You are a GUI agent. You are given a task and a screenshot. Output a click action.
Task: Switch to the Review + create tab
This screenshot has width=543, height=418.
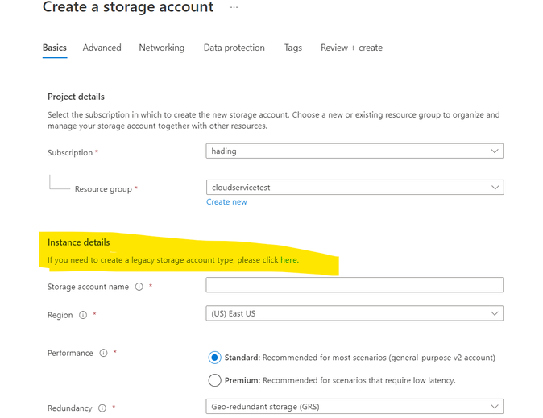(351, 48)
